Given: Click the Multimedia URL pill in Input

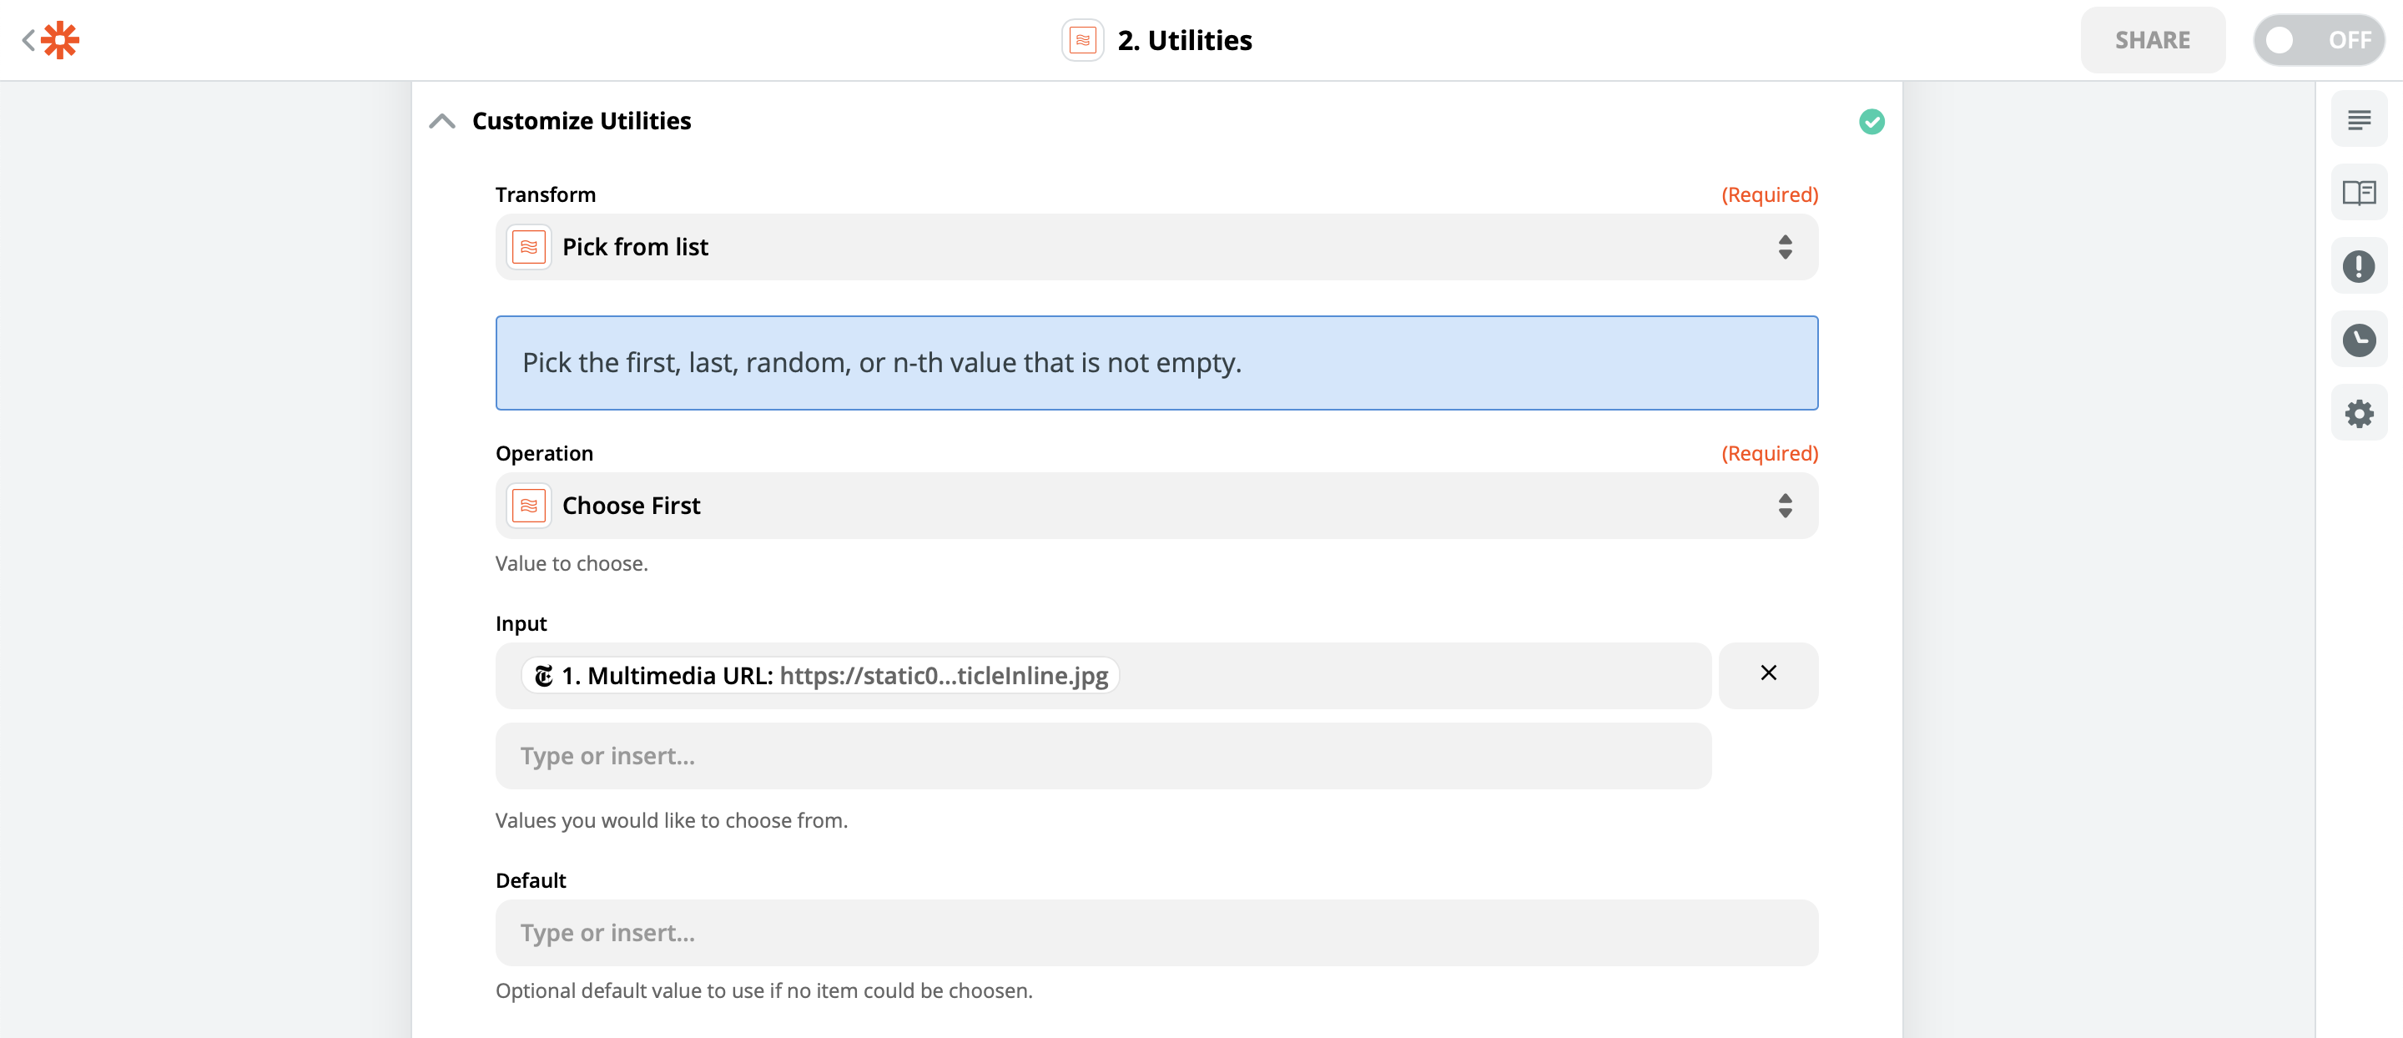Looking at the screenshot, I should (821, 675).
